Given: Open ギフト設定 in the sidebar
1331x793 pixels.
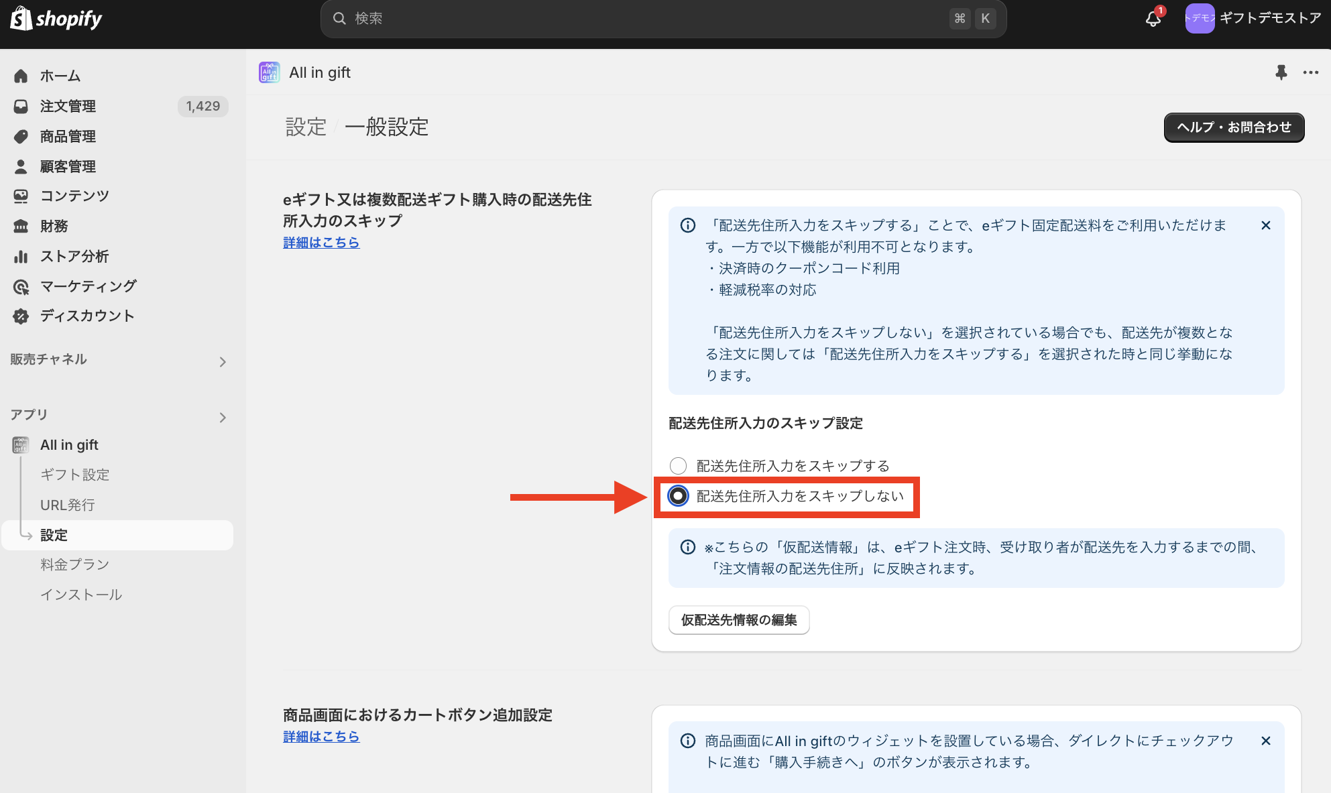Looking at the screenshot, I should 74,475.
